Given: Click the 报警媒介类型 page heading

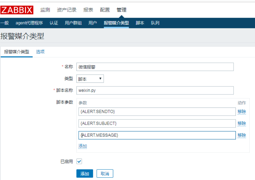Looking at the screenshot, I should [22, 36].
